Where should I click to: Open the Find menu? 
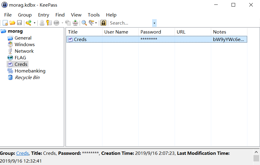point(60,15)
